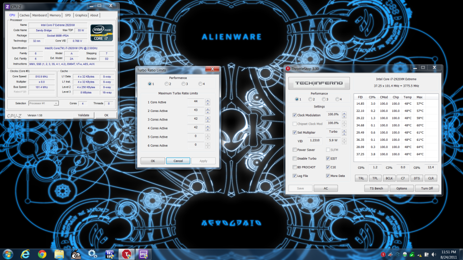This screenshot has width=463, height=260.
Task: Run TS Bench in ThrottleStop
Action: [x=376, y=188]
